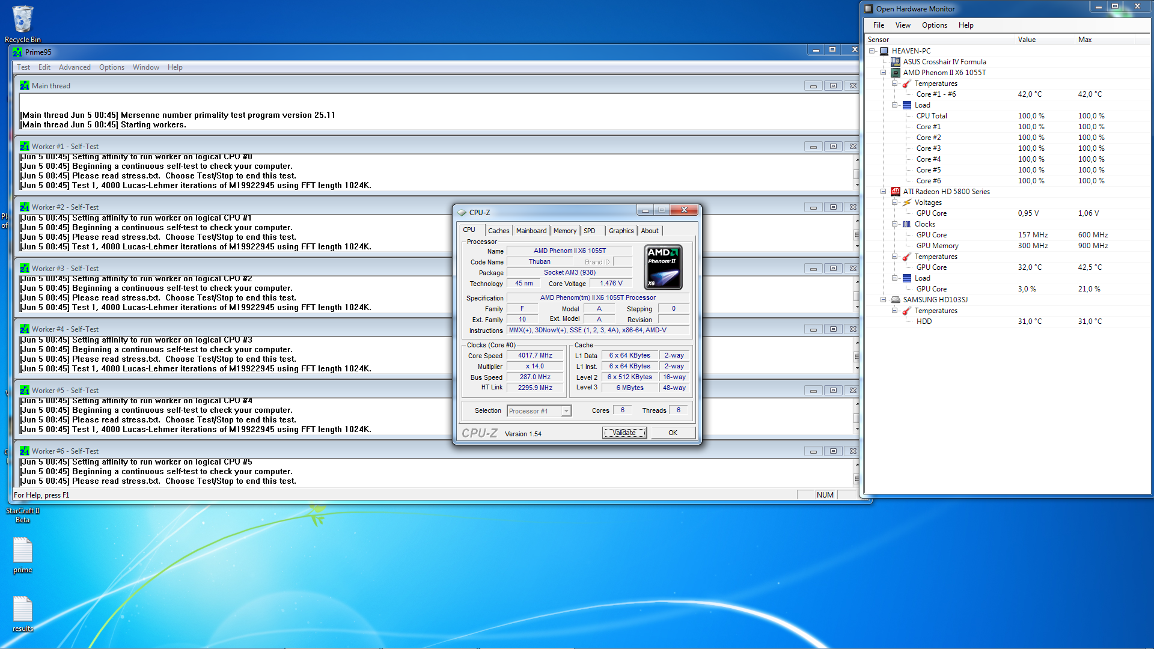Screen dimensions: 1154x649
Task: Open the StarCraft II Beta desktop shortcut
Action: [22, 515]
